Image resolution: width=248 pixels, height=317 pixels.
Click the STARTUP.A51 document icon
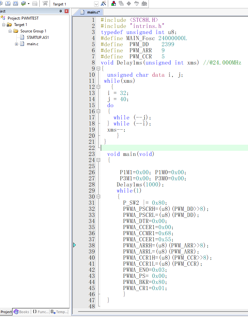(22, 38)
